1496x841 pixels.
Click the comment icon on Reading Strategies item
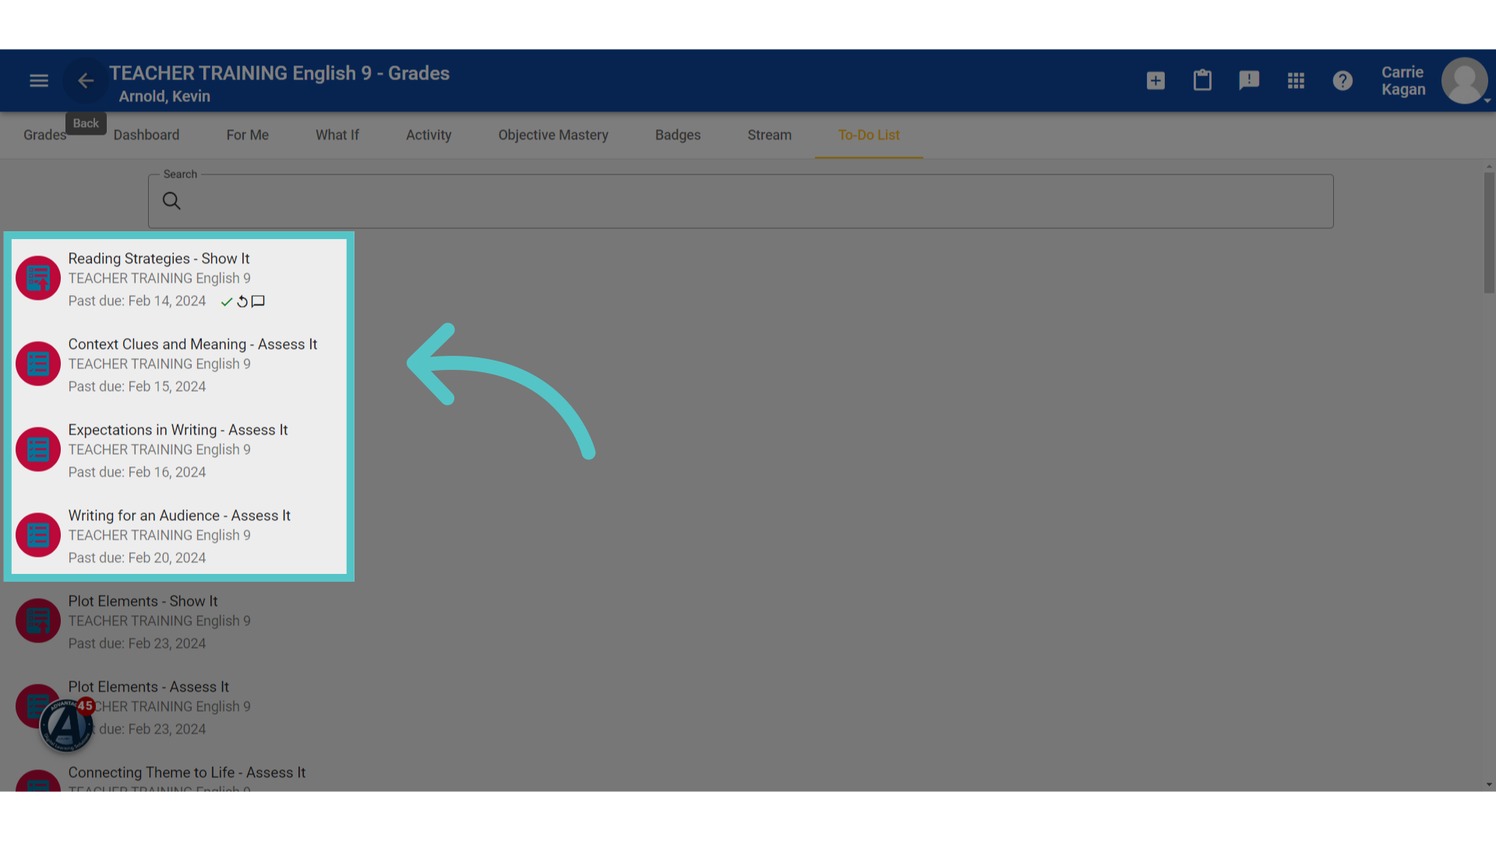[258, 301]
